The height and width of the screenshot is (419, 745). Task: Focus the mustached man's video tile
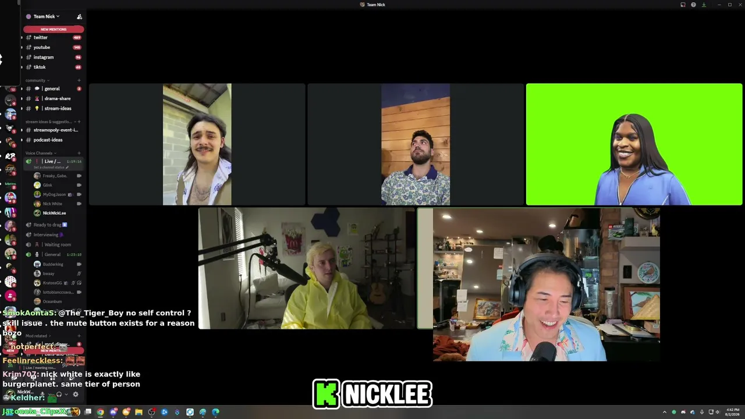click(197, 144)
